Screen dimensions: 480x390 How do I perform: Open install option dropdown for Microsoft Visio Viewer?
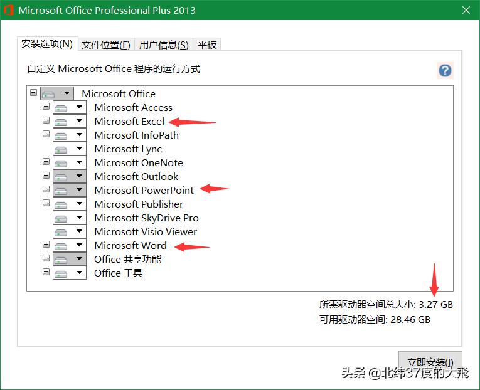click(x=70, y=231)
